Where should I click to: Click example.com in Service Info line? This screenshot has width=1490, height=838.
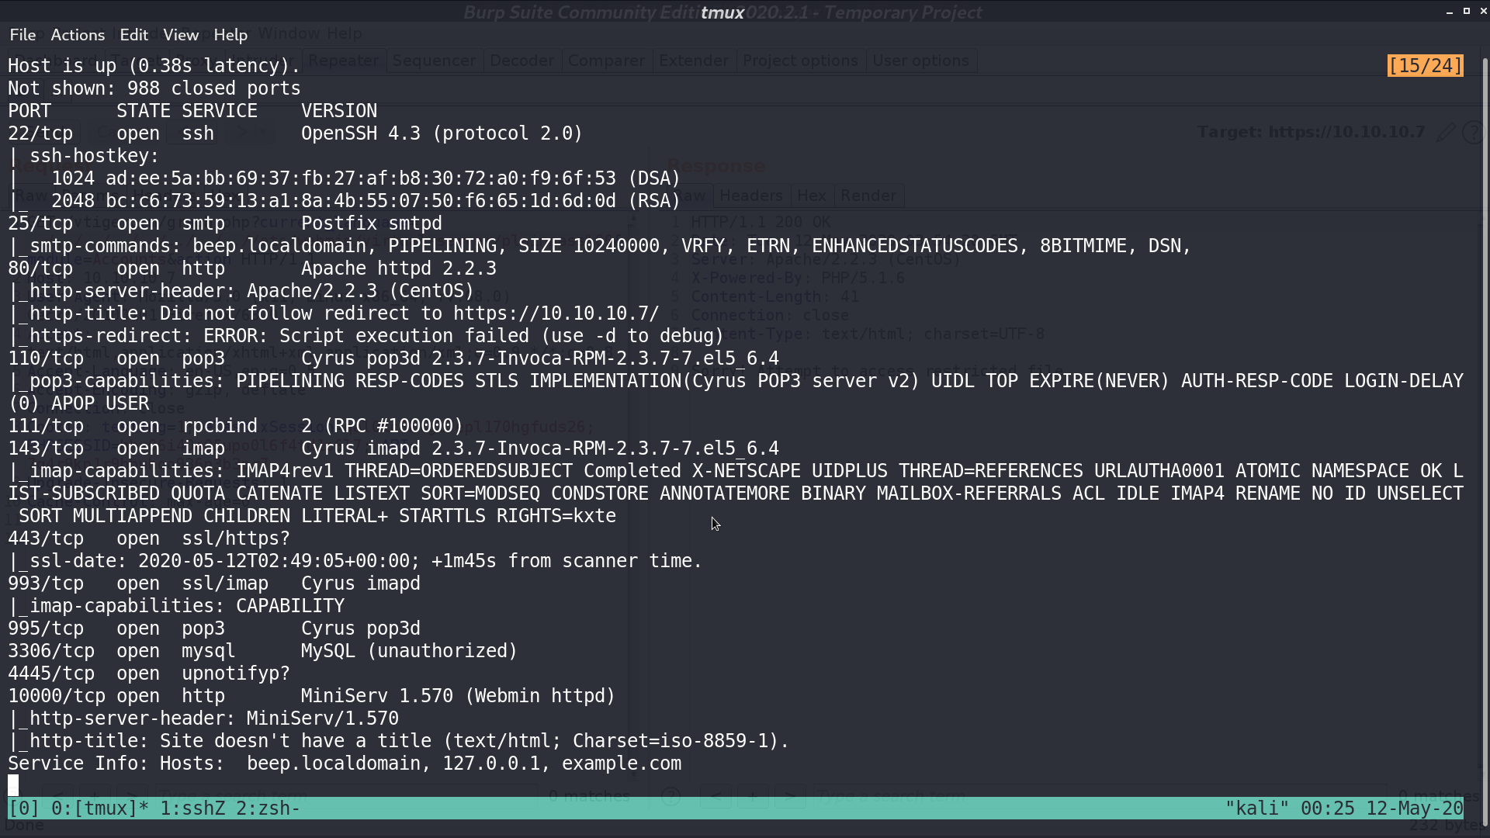point(622,764)
